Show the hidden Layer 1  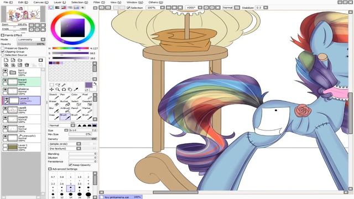click(x=5, y=146)
